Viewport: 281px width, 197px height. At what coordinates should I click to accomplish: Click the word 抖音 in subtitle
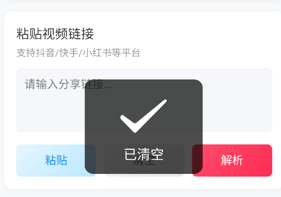[45, 53]
